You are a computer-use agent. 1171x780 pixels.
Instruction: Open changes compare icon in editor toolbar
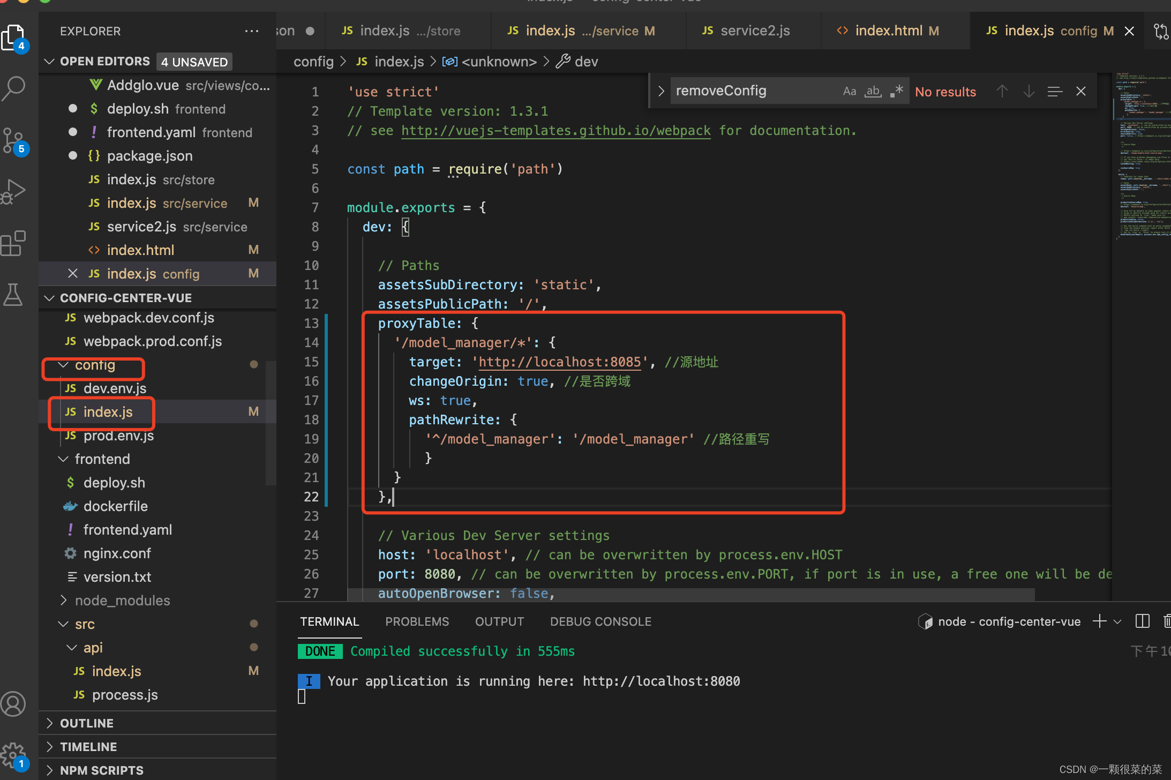click(1160, 31)
